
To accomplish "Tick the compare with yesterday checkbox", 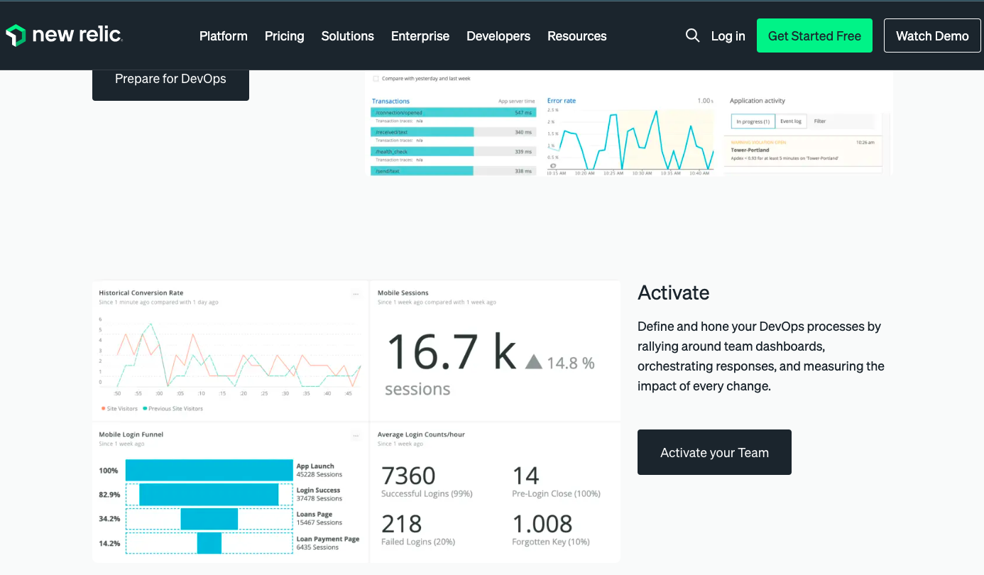I will 376,79.
